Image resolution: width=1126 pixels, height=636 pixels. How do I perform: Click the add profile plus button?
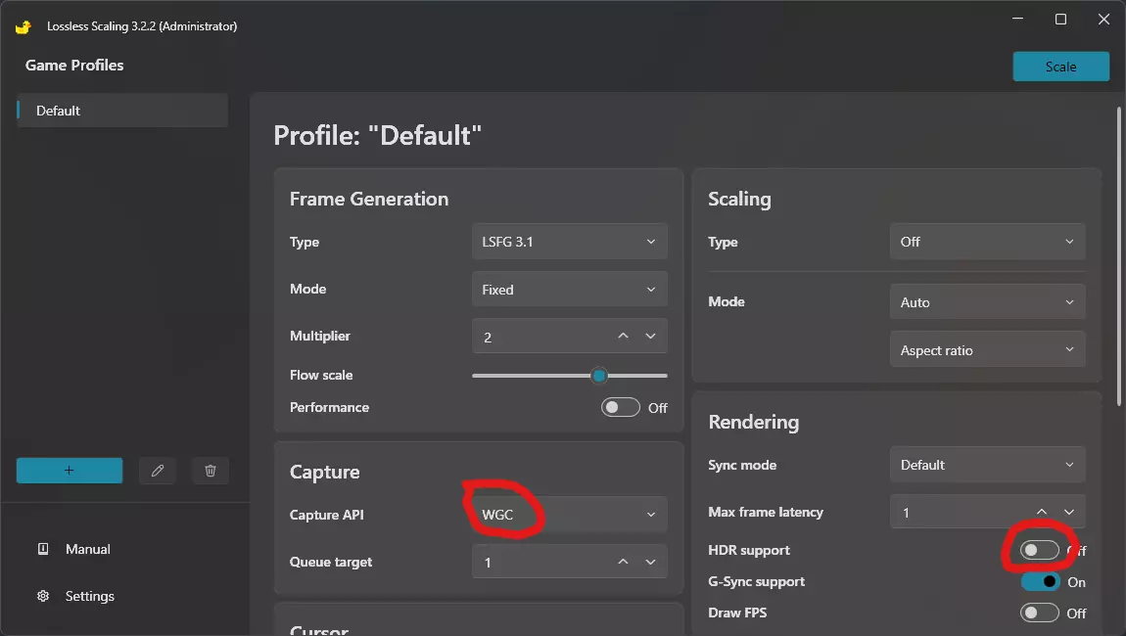coord(70,471)
